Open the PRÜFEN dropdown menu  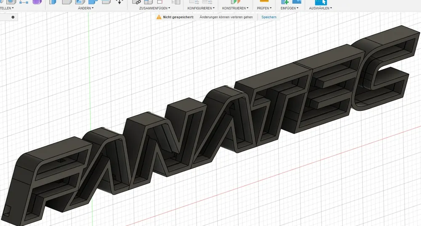coord(264,8)
